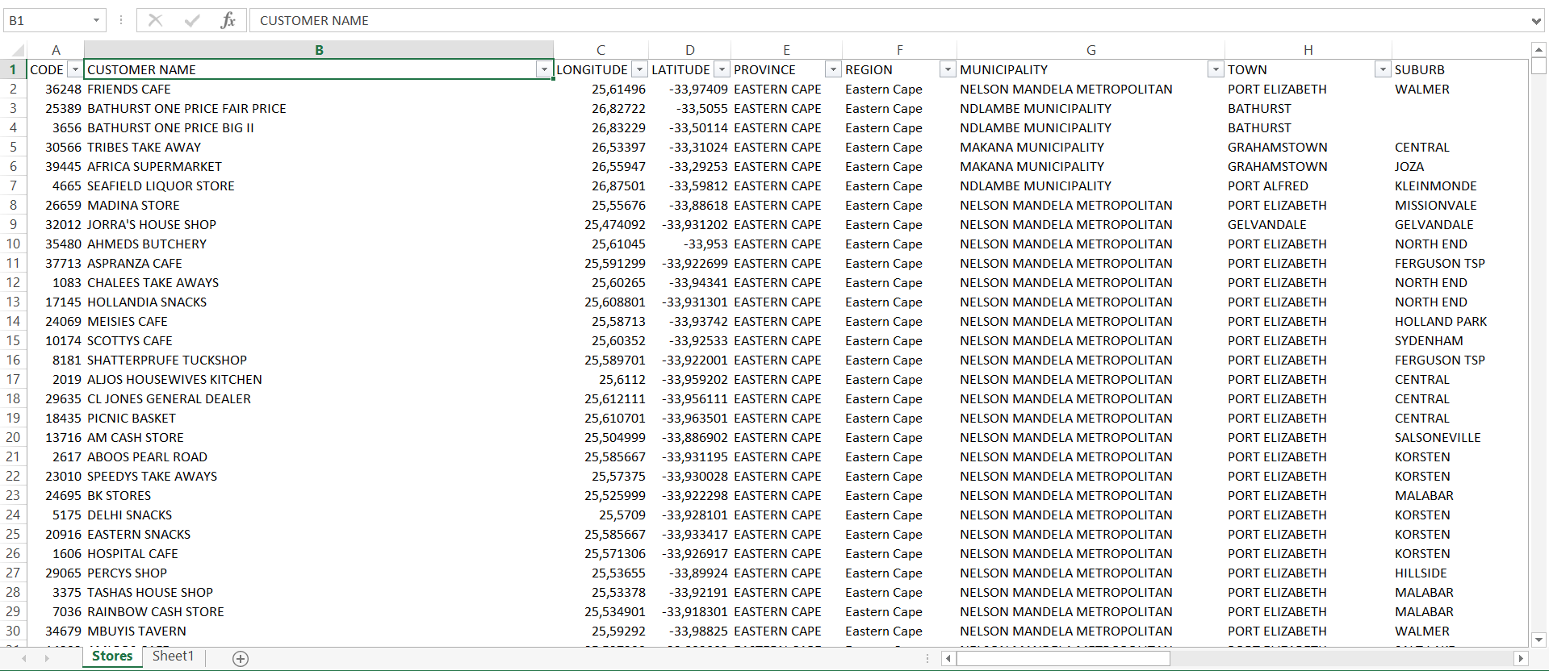Select the HILLSIDE suburb cell
Image resolution: width=1549 pixels, height=671 pixels.
point(1460,573)
